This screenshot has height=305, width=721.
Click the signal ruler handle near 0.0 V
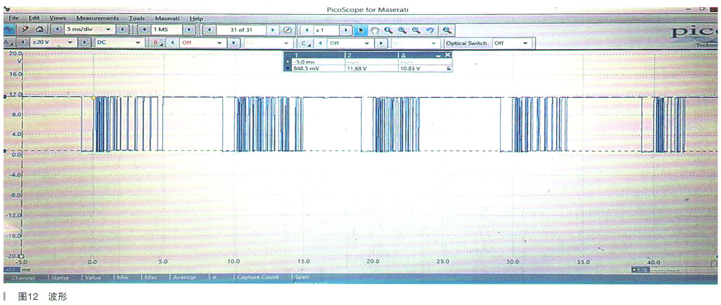click(x=5, y=151)
